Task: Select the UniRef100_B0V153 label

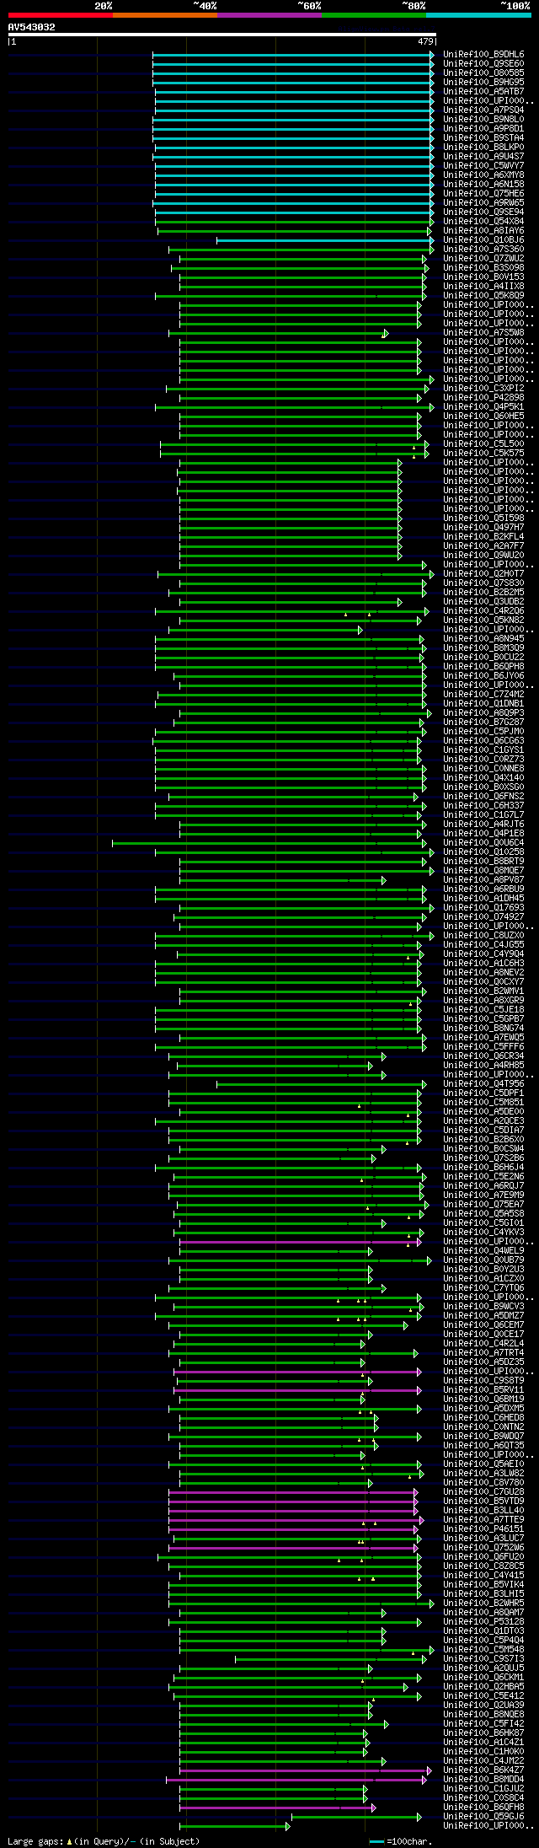Action: [x=483, y=277]
